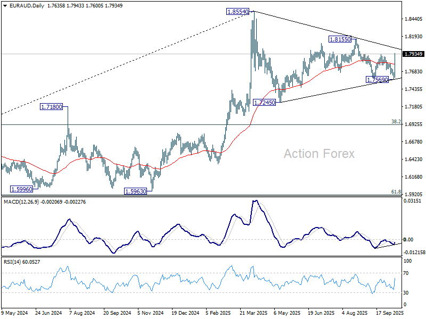Click the -0.012158 MACD scale value

(x=414, y=252)
